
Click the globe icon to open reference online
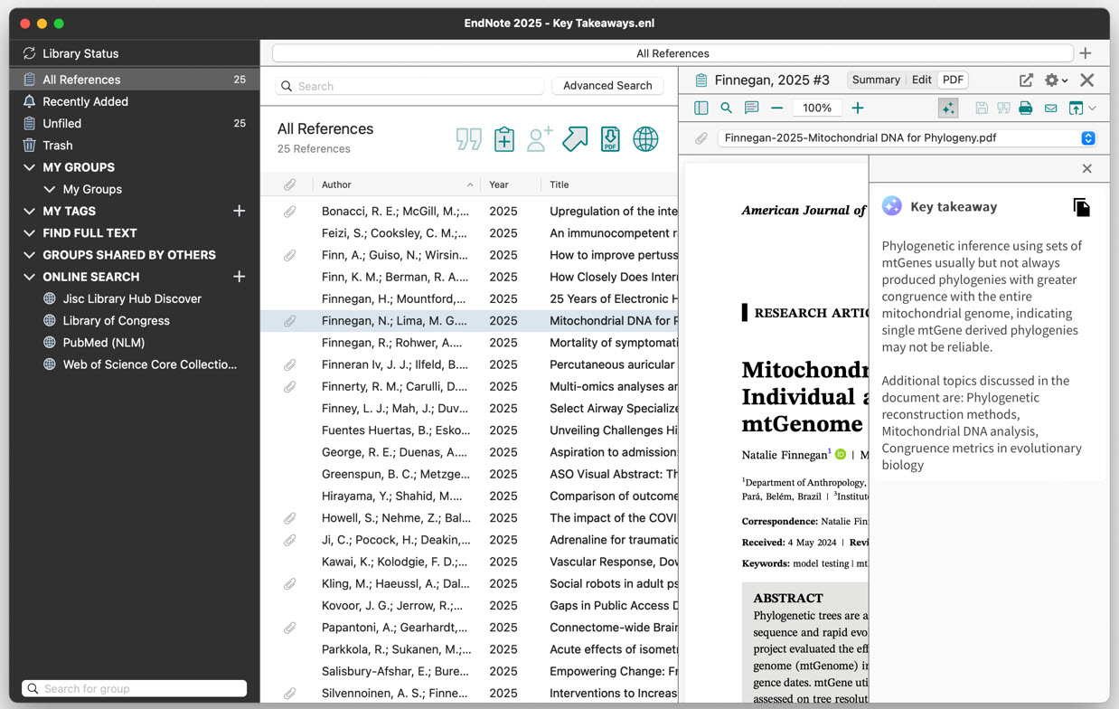tap(645, 138)
